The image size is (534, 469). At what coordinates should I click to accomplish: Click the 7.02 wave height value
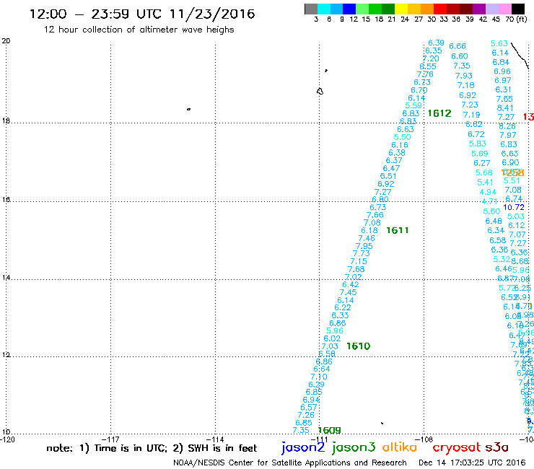coord(353,277)
